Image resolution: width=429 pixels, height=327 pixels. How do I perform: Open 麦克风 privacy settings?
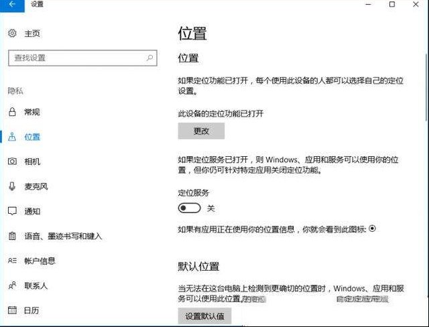(36, 186)
